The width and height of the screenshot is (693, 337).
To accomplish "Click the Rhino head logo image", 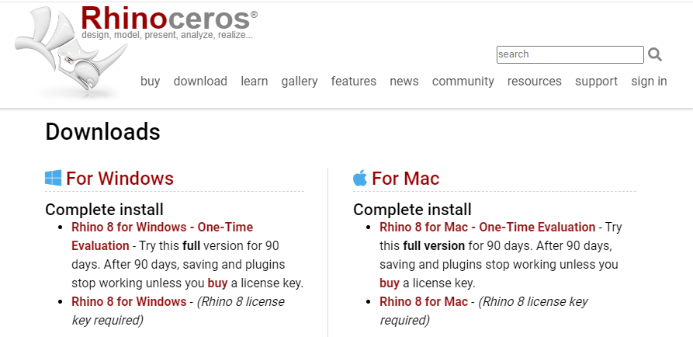I will pyautogui.click(x=71, y=51).
